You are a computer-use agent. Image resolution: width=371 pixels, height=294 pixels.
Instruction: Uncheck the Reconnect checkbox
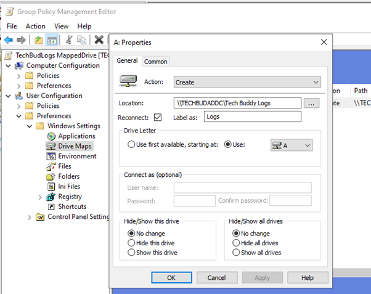(x=158, y=117)
